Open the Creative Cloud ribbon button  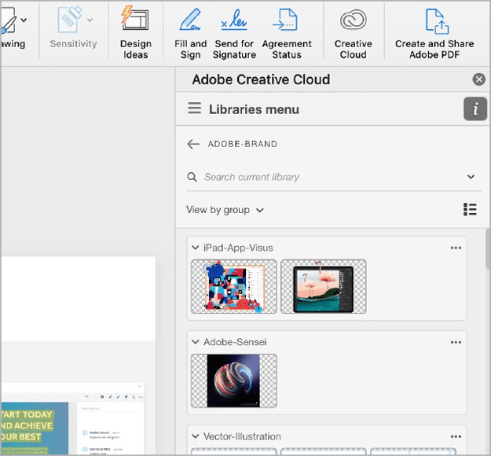(354, 34)
